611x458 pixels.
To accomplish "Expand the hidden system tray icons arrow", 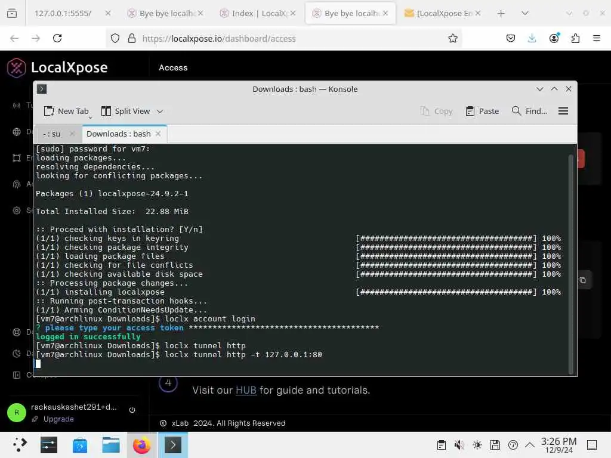I will [530, 445].
